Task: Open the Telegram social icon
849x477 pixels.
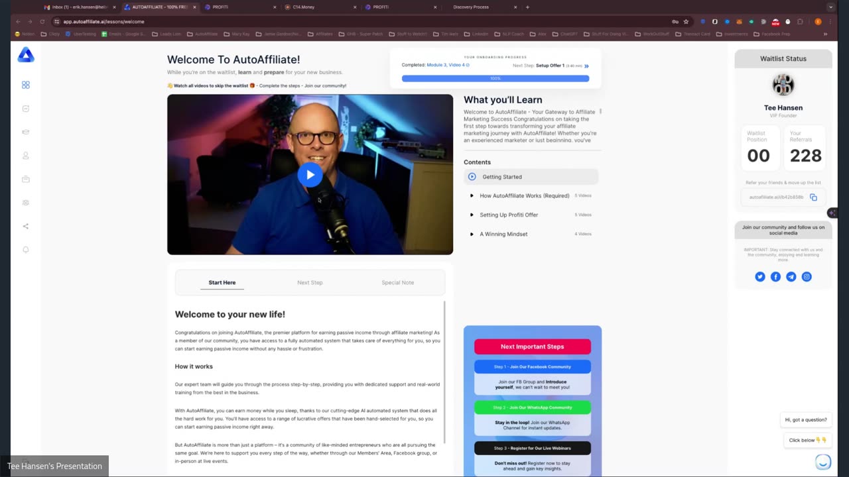Action: tap(791, 277)
